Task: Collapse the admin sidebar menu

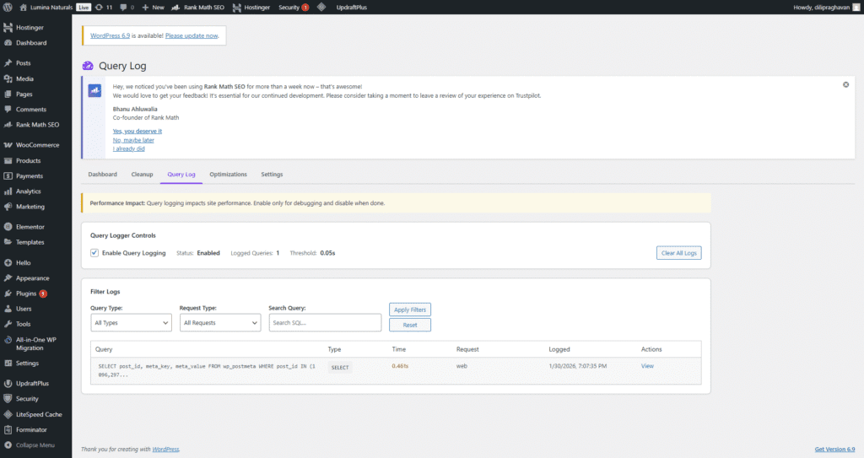Action: [35, 445]
